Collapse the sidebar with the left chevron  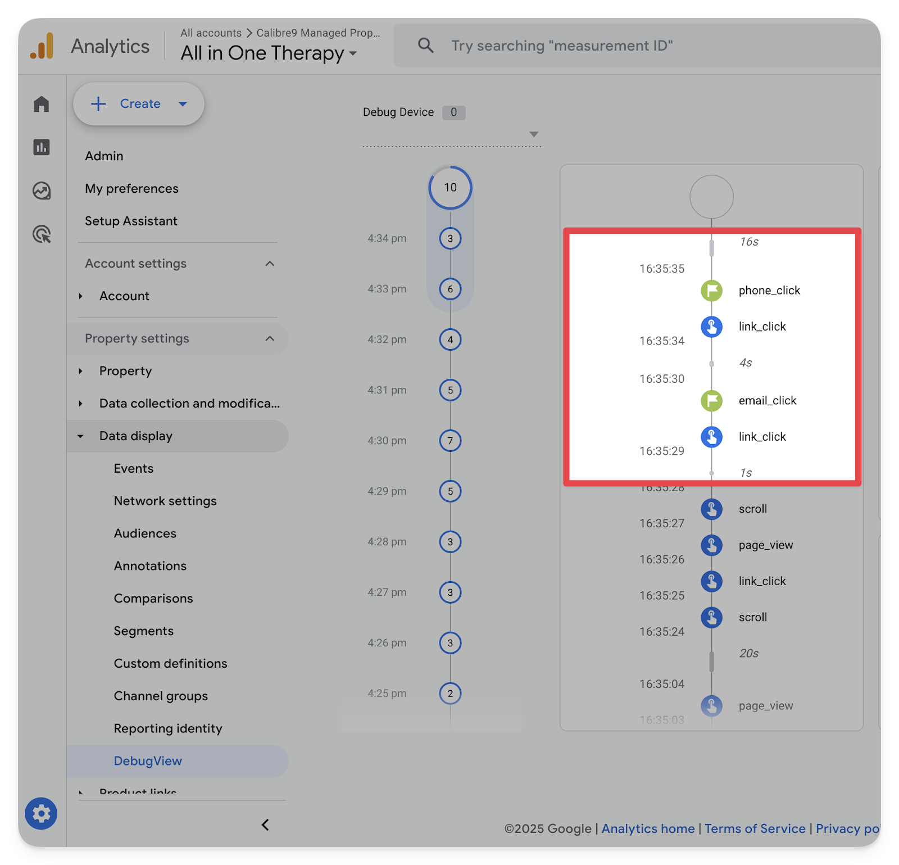[x=265, y=825]
